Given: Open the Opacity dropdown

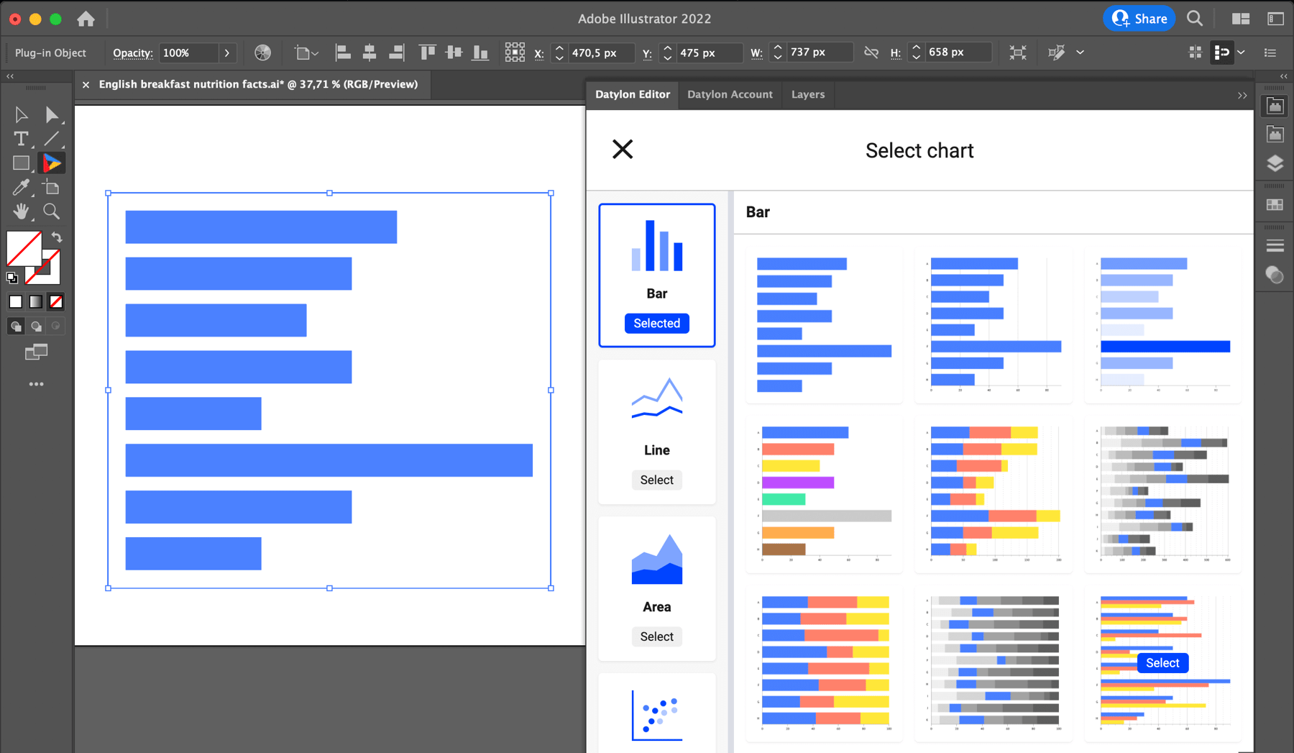Looking at the screenshot, I should click(x=227, y=53).
